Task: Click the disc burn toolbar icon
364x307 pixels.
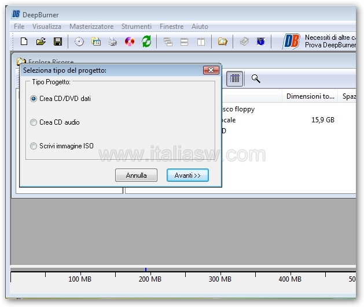Action: point(79,42)
